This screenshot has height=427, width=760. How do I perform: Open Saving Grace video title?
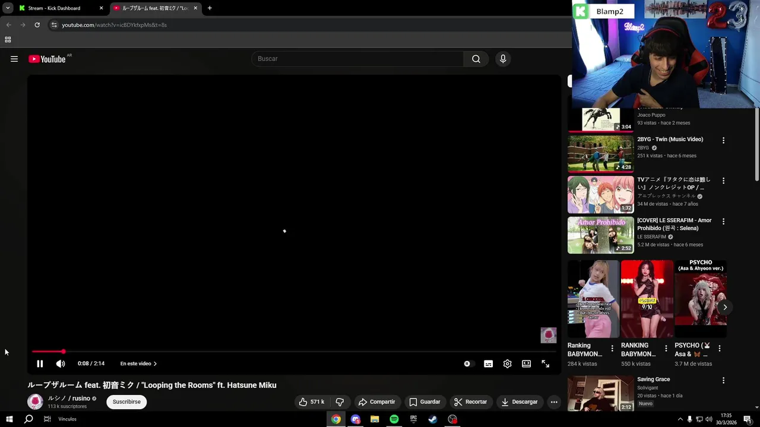[x=653, y=380]
